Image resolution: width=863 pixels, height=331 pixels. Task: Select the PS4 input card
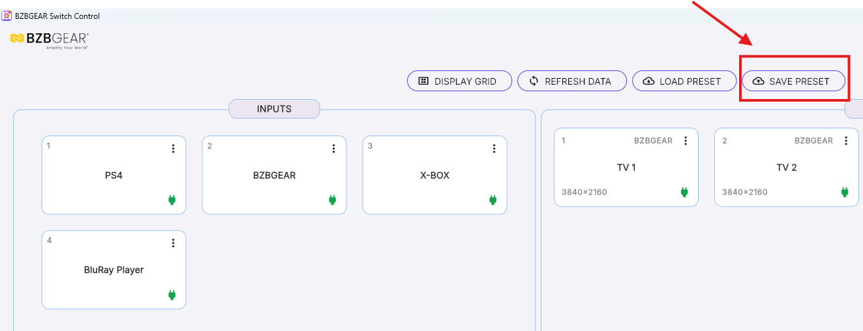[114, 175]
